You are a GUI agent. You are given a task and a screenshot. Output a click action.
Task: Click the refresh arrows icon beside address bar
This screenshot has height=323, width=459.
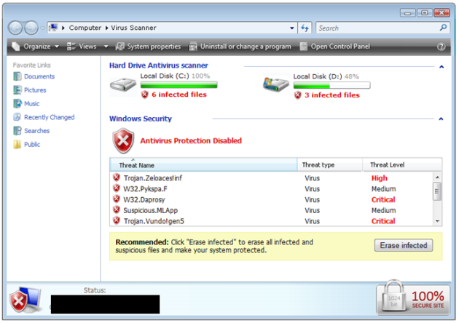pos(305,28)
